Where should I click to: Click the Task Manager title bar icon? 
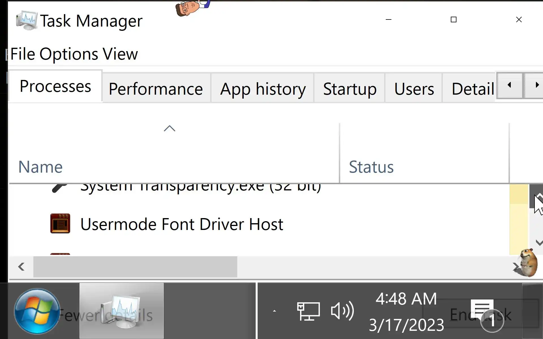[x=27, y=20]
